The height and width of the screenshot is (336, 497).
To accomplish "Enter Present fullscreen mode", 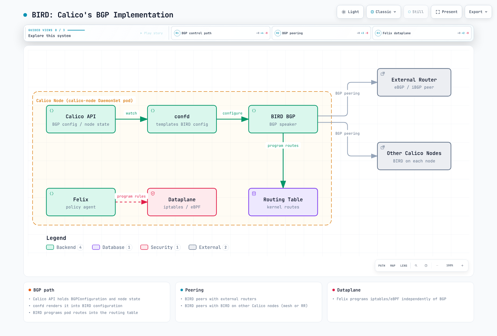I will [446, 12].
